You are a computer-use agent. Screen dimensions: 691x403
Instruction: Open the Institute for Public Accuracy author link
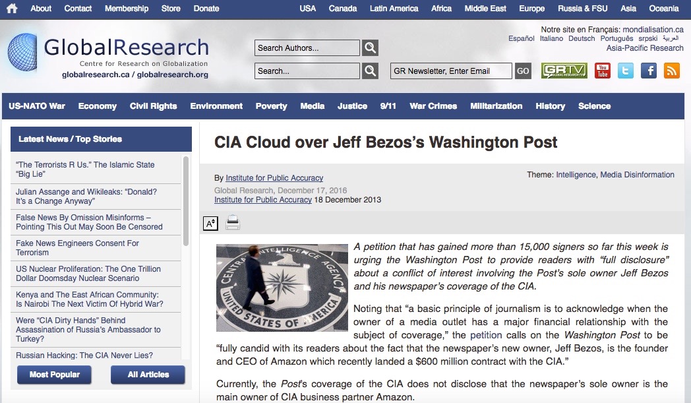point(274,178)
